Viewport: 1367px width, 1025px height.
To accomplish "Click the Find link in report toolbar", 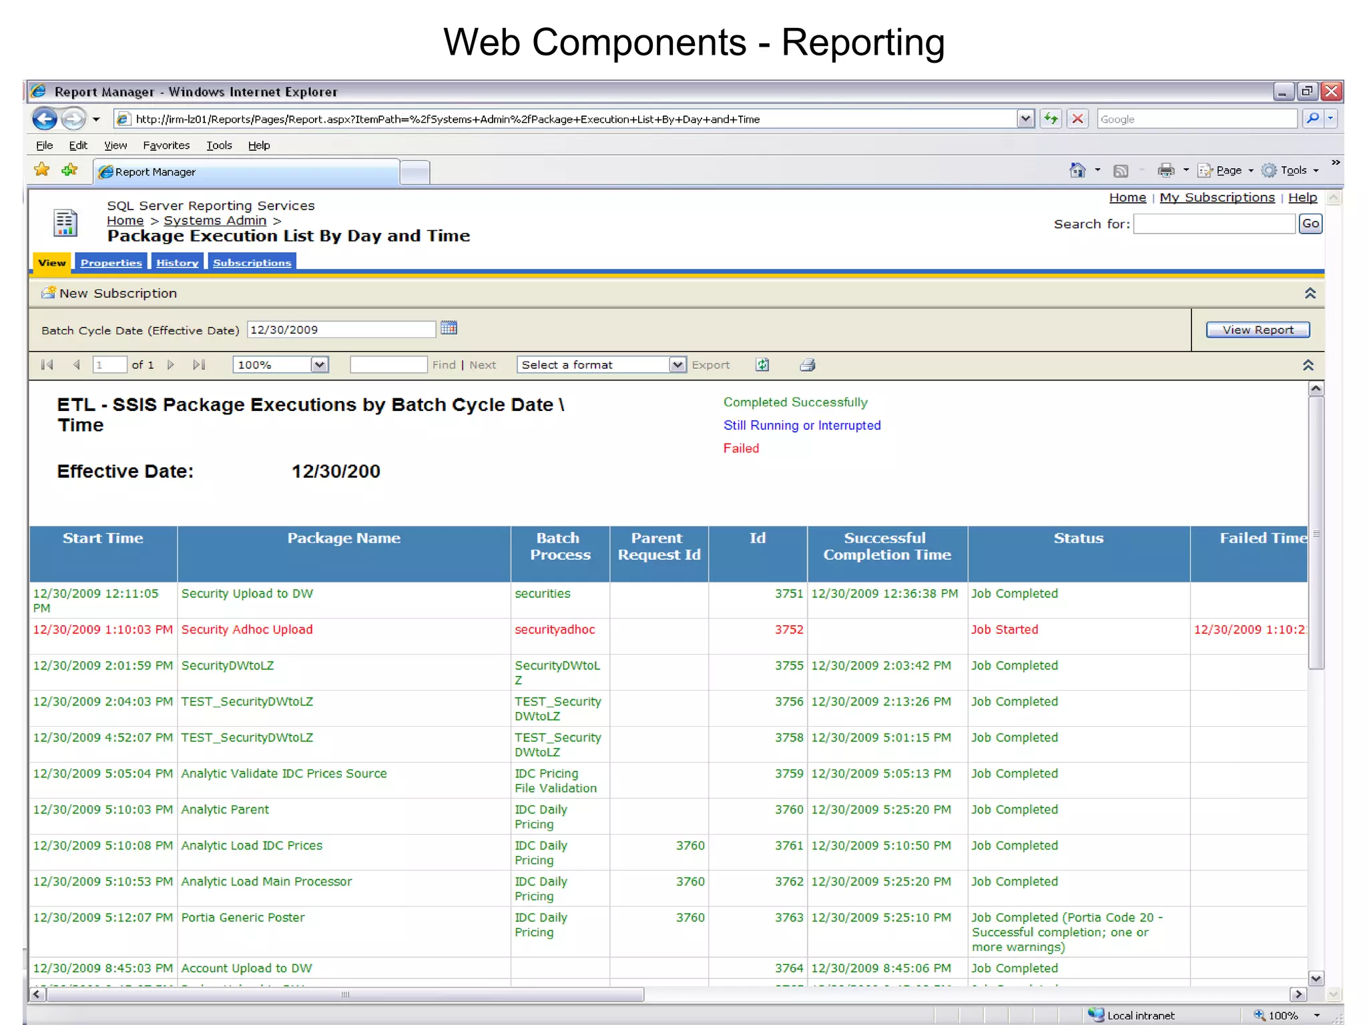I will pos(444,364).
